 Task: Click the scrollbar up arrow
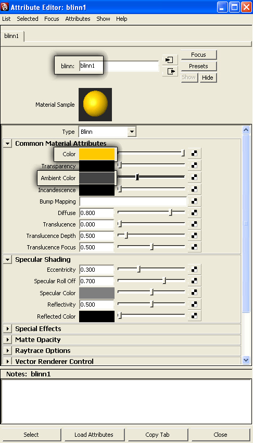click(246, 130)
